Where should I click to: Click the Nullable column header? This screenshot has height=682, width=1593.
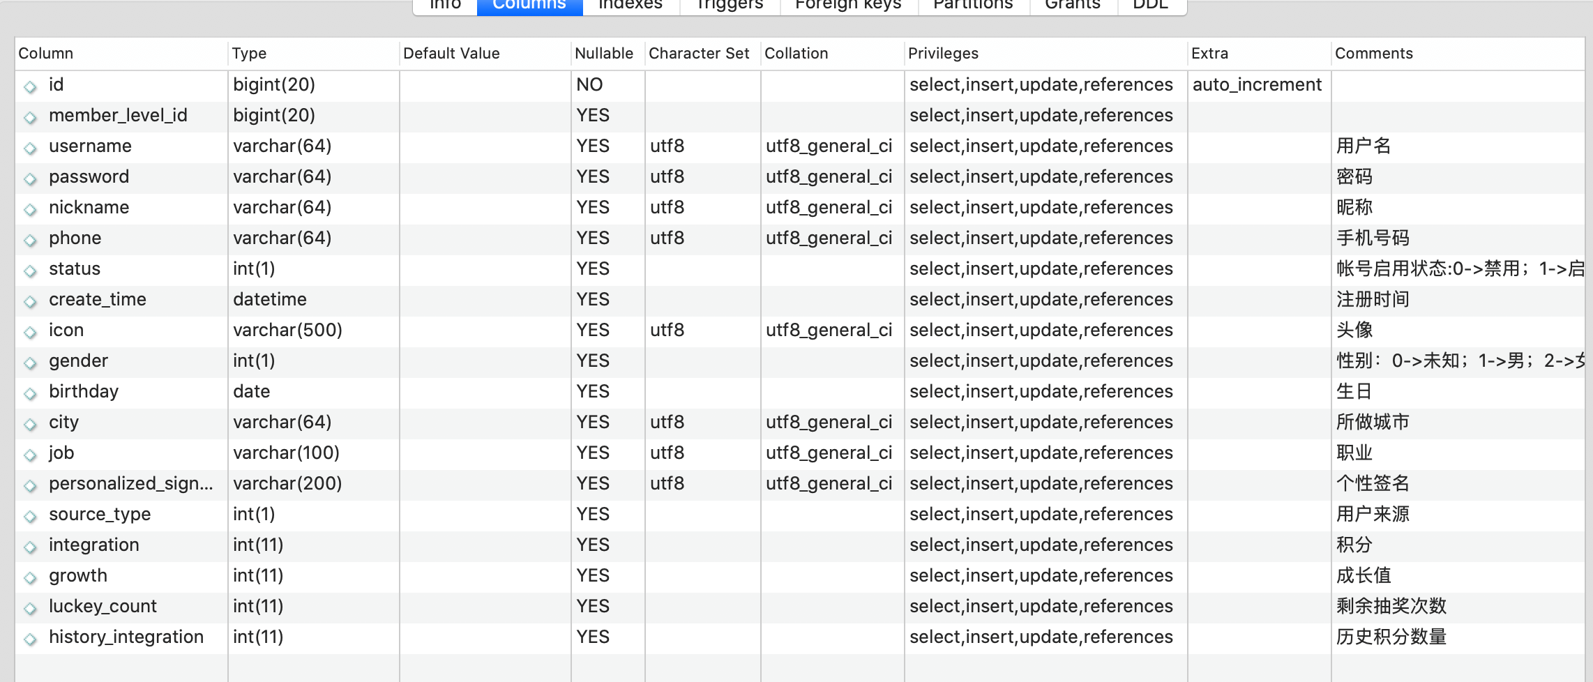(x=603, y=54)
